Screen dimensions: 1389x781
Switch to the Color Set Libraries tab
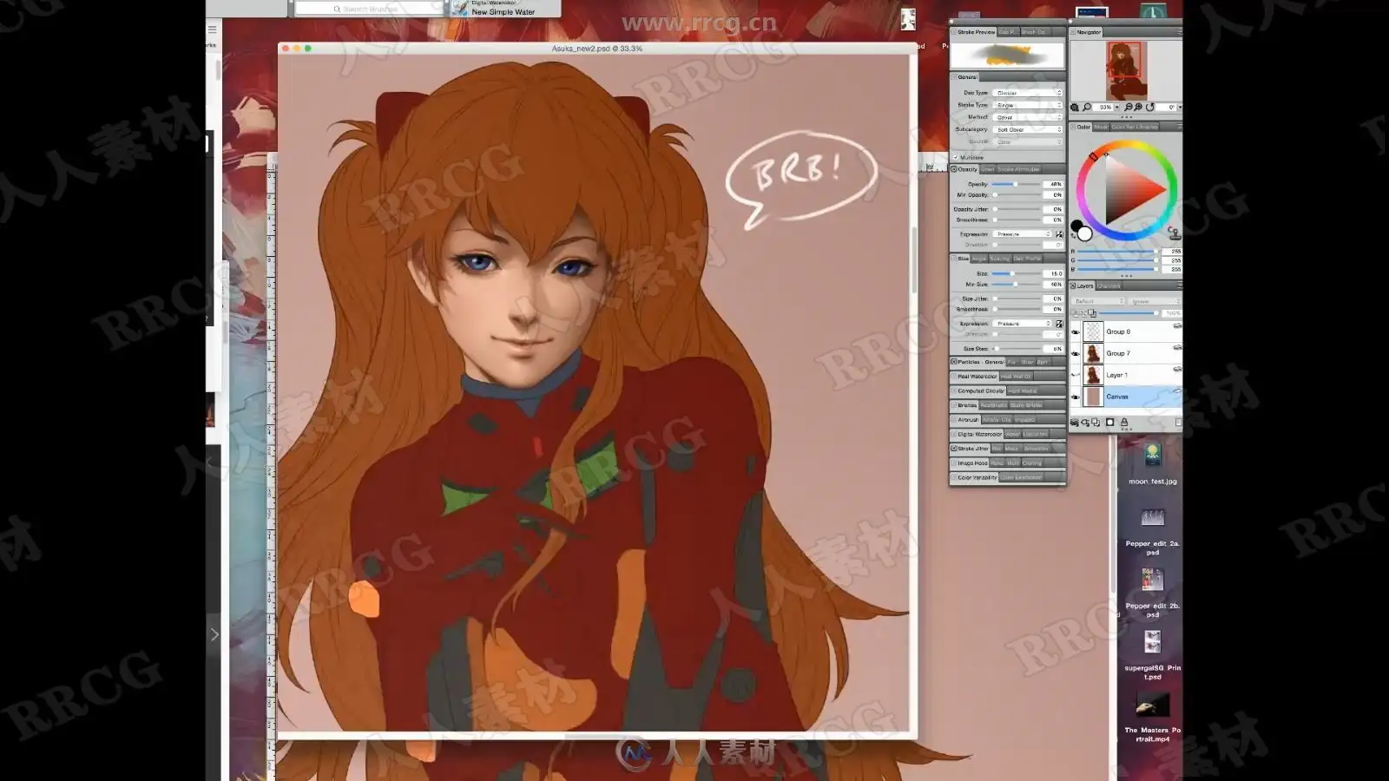[1135, 127]
